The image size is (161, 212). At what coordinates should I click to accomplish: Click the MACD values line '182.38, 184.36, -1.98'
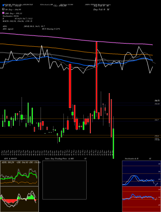[17, 21]
